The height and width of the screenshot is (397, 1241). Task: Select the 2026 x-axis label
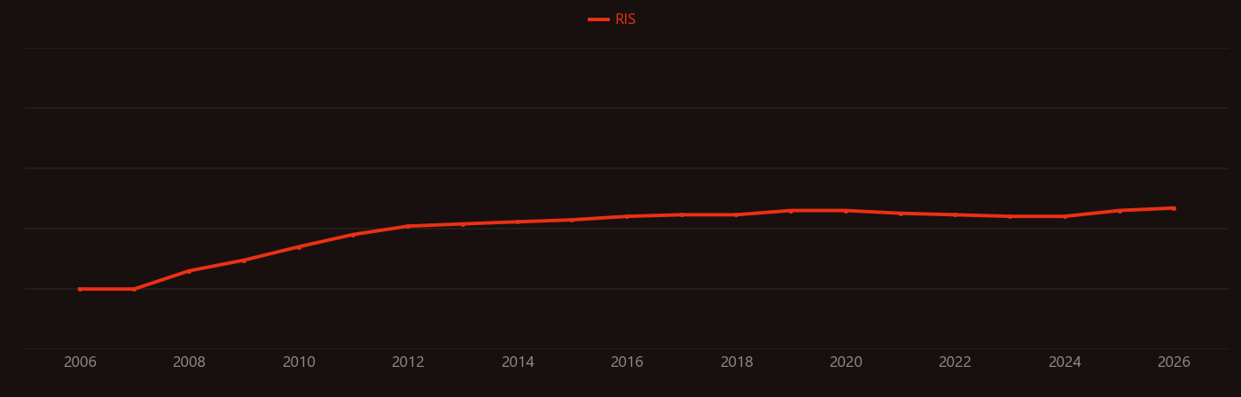[1174, 362]
